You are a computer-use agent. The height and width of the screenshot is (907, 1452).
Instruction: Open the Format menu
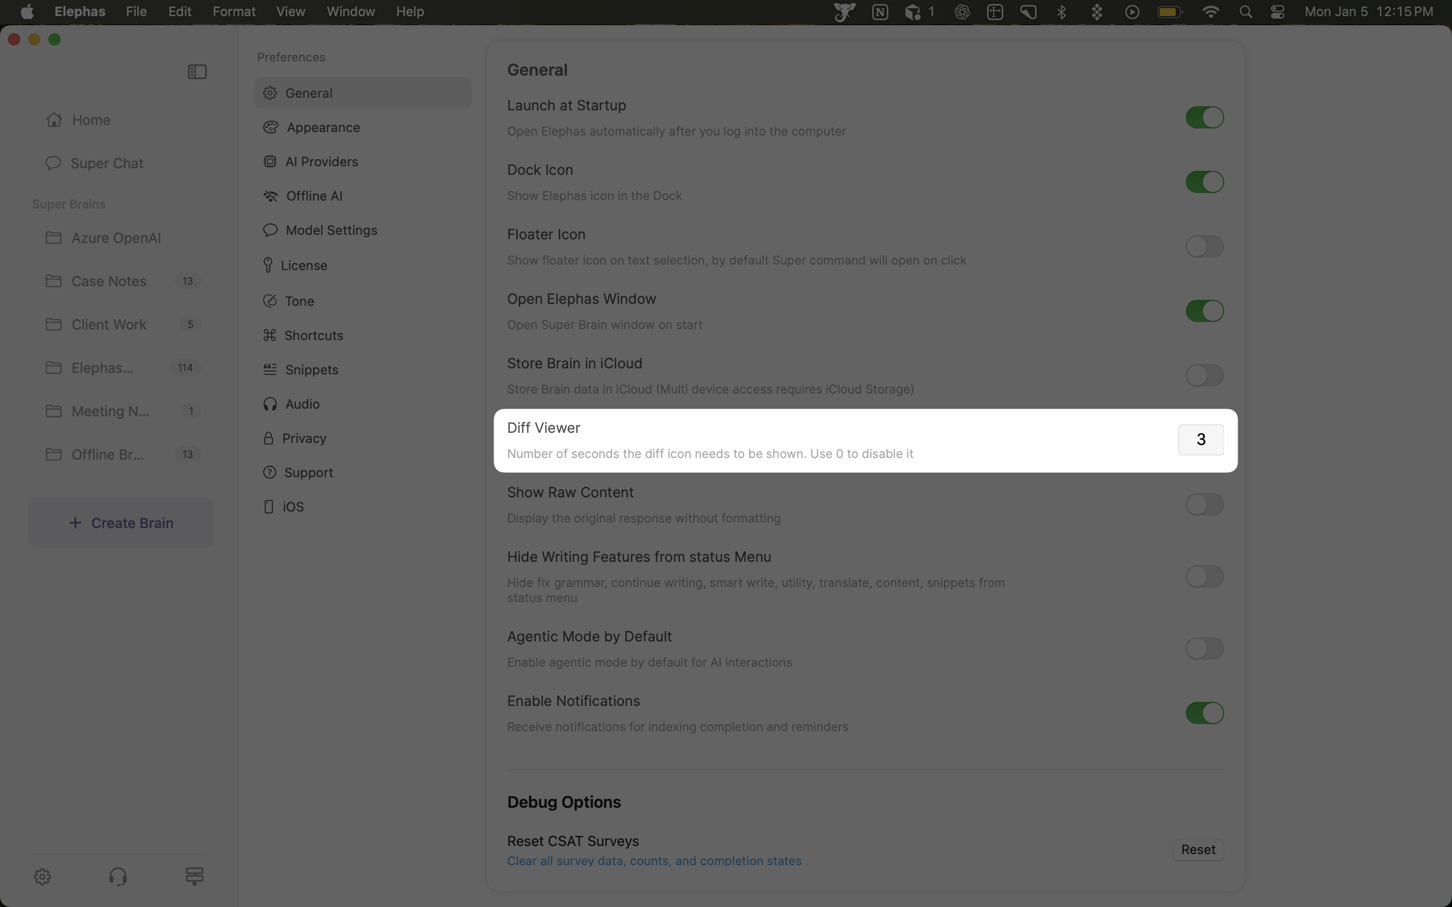tap(234, 12)
